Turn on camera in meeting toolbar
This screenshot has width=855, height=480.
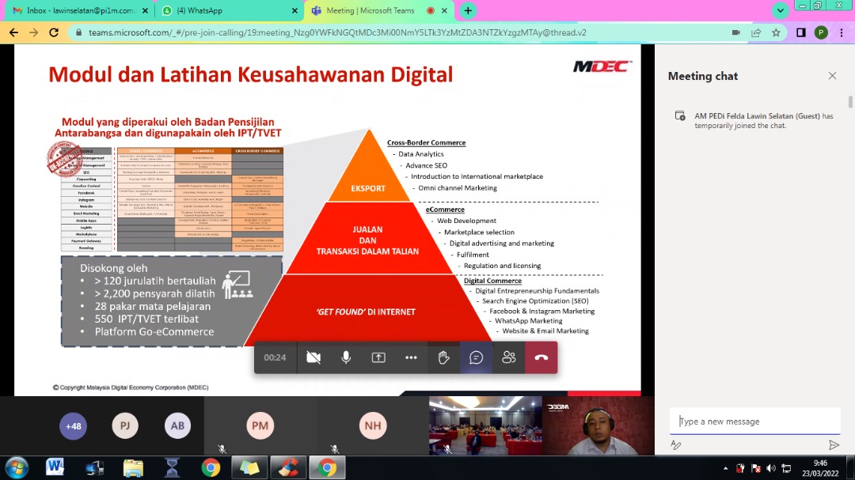click(x=313, y=357)
